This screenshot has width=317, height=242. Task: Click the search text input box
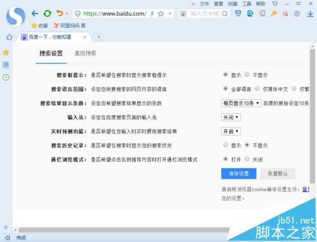click(205, 14)
